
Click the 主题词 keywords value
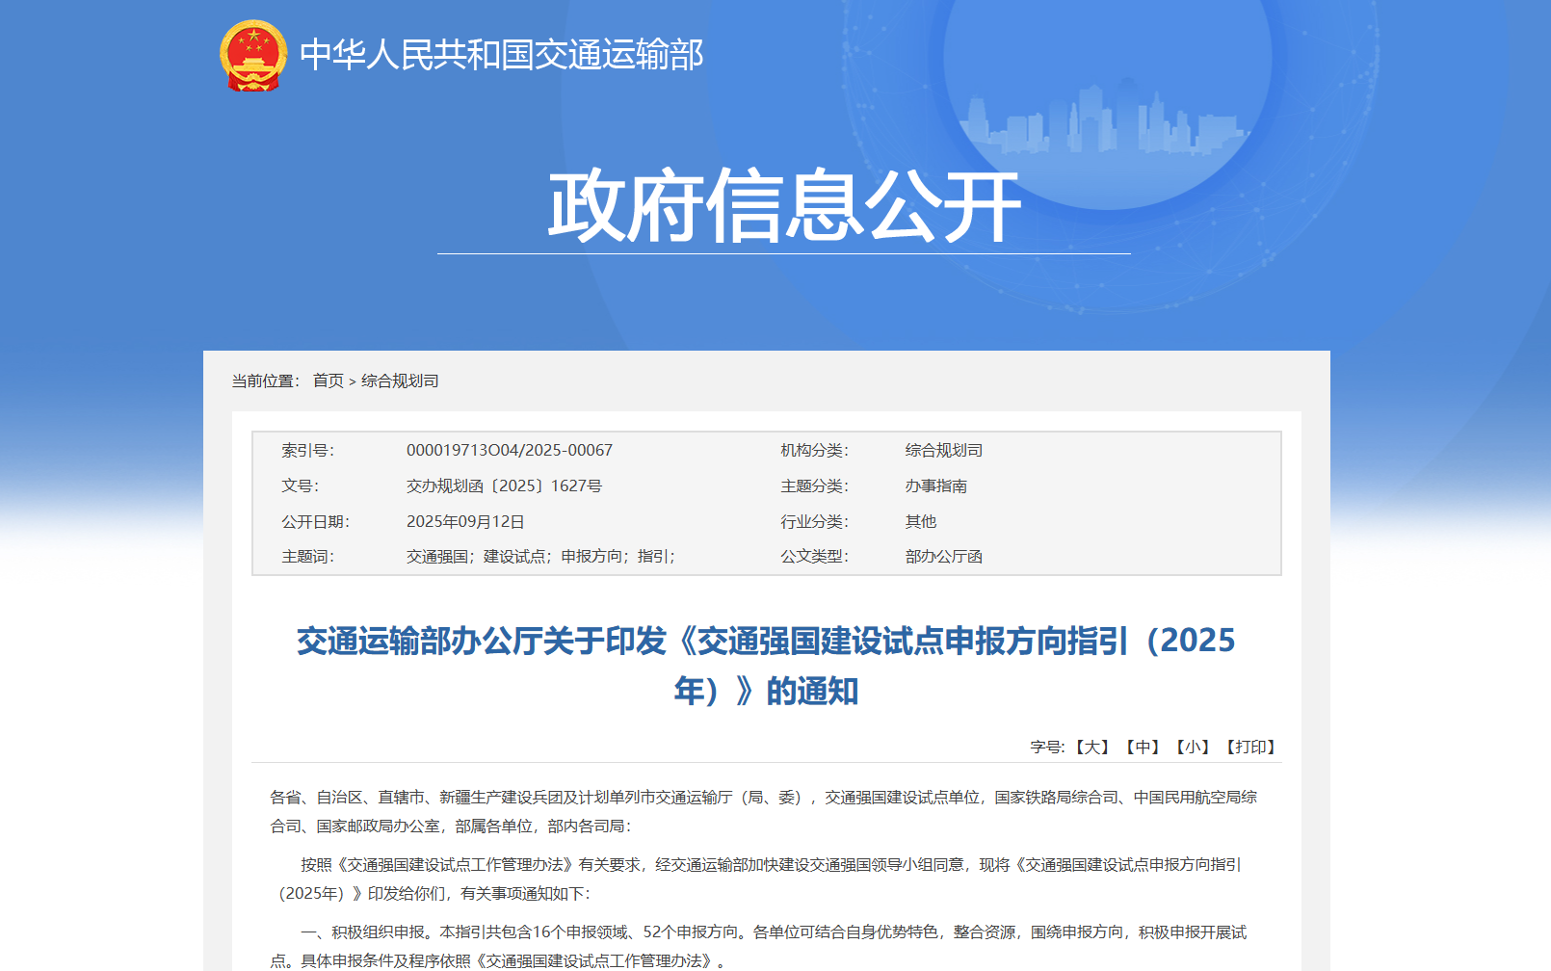point(540,557)
